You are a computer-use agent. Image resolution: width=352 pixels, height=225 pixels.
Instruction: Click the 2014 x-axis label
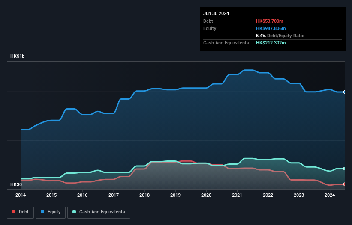coord(21,195)
